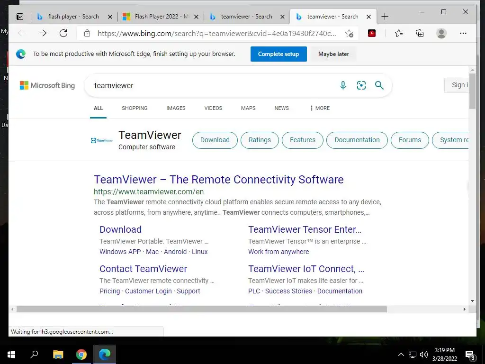Add this page to favorites star

[350, 34]
